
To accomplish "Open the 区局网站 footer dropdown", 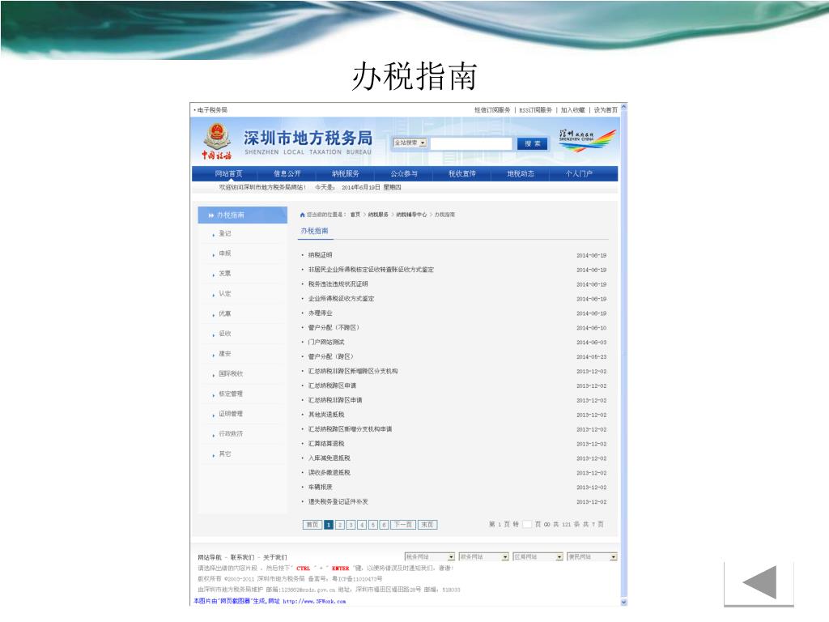I will click(x=538, y=557).
